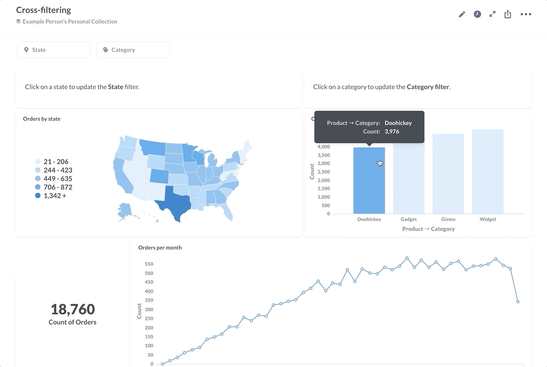This screenshot has width=547, height=367.
Task: Click the last point on the Orders per month line
Action: click(x=518, y=301)
